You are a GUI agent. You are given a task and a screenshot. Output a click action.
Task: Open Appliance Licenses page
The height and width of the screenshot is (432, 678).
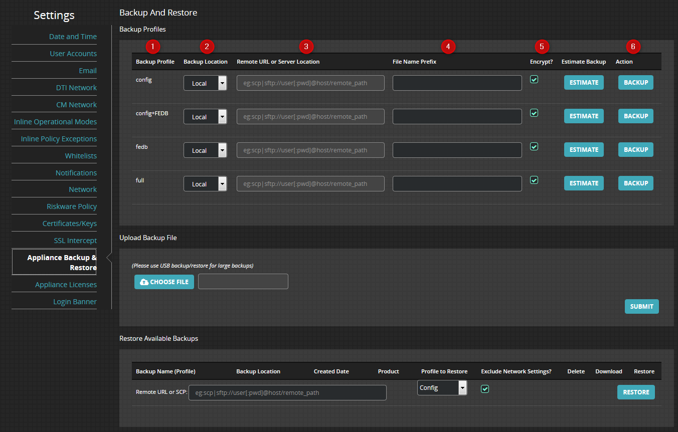(x=66, y=285)
